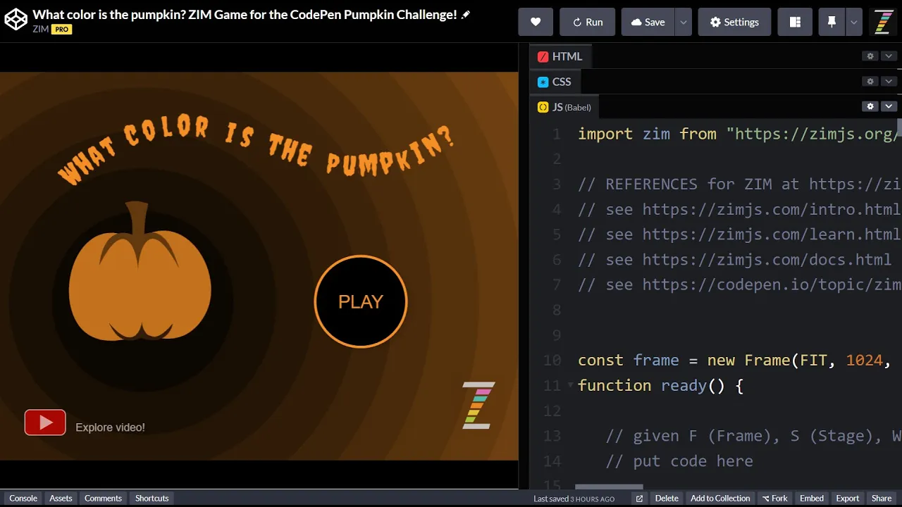Image resolution: width=902 pixels, height=507 pixels.
Task: Expand the pin options dropdown arrow
Action: click(853, 22)
